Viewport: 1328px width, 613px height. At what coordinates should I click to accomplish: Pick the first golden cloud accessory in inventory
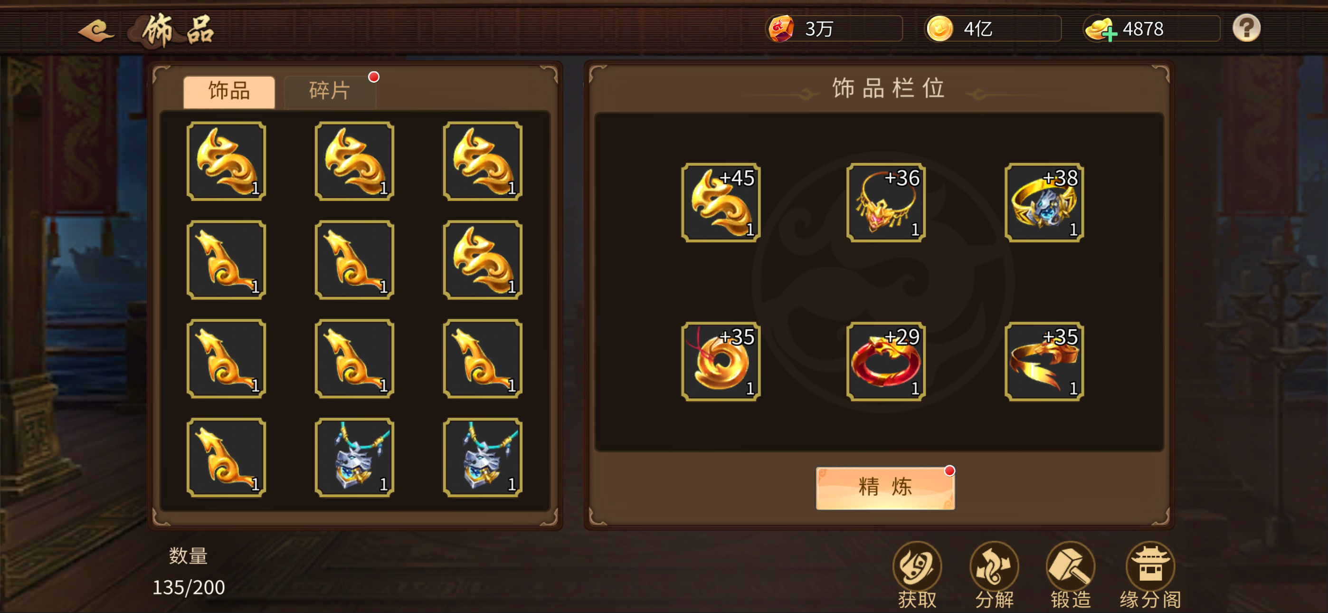click(x=226, y=162)
